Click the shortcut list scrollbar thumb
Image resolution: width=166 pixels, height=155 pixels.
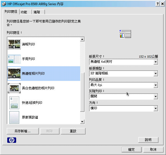(82, 92)
